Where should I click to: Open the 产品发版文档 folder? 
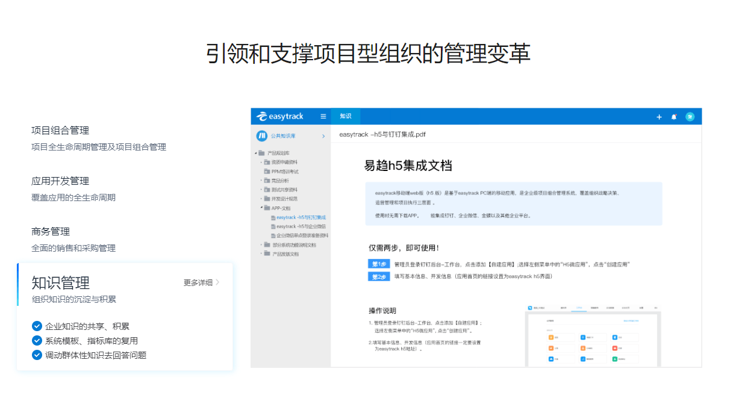285,254
